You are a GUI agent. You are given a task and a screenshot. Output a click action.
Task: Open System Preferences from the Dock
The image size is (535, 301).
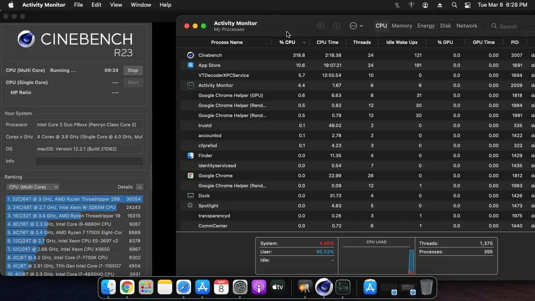[x=240, y=287]
